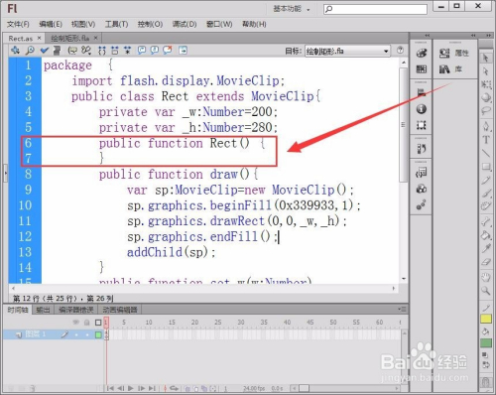Open the Properties (属性) panel button
Viewport: 496px width, 395px height.
click(453, 53)
